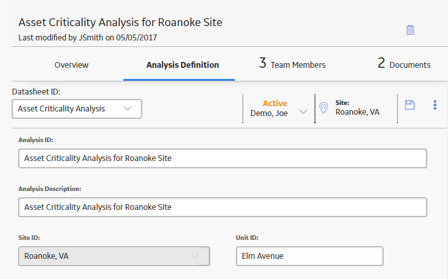Expand the Active state chevron
Image resolution: width=448 pixels, height=279 pixels.
[x=303, y=111]
